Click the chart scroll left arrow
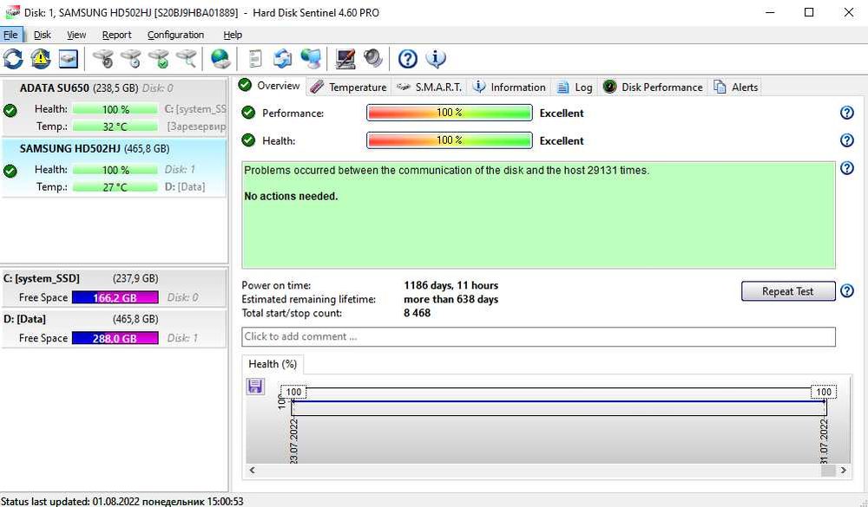The width and height of the screenshot is (868, 507). (253, 470)
